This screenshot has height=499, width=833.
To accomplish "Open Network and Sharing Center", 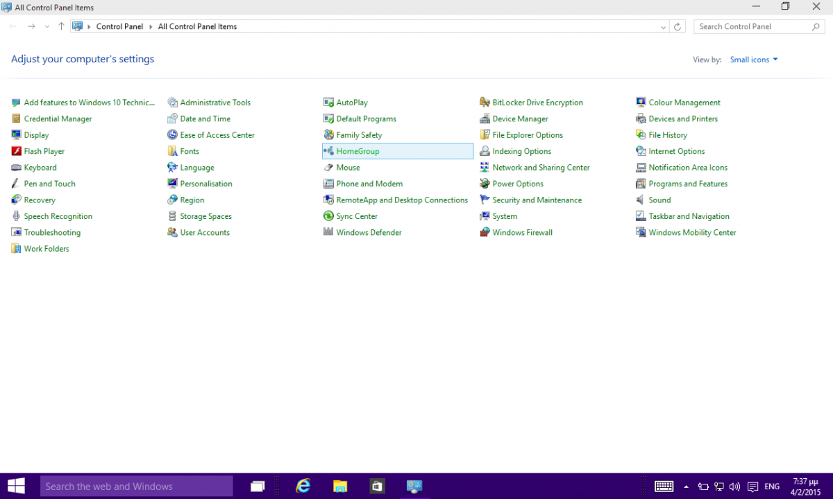I will pyautogui.click(x=541, y=168).
